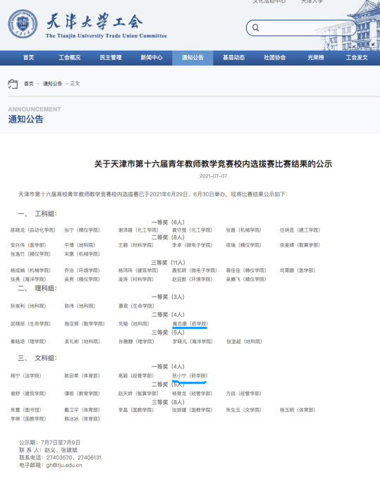This screenshot has height=486, width=380.
Task: Select the highlighted 通知公告 navigation tab
Action: 192,58
